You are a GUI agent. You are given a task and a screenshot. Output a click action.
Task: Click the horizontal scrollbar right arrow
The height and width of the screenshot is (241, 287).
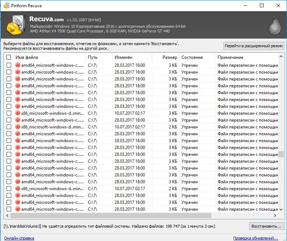pyautogui.click(x=275, y=216)
